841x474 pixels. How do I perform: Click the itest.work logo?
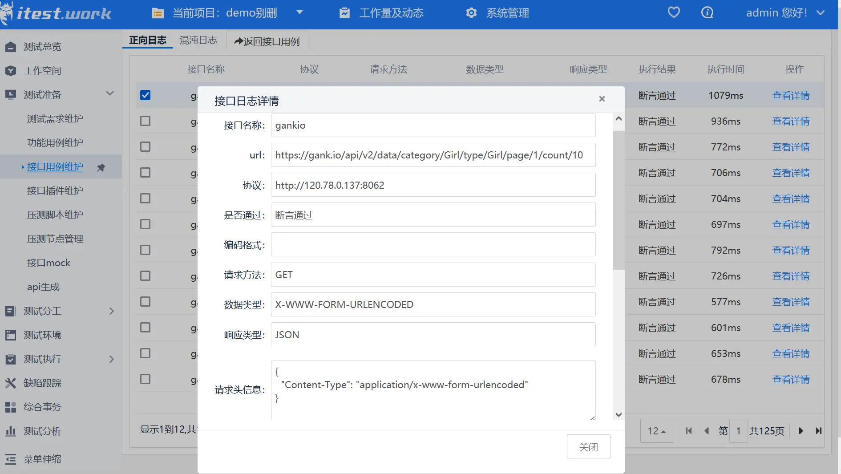pos(56,13)
